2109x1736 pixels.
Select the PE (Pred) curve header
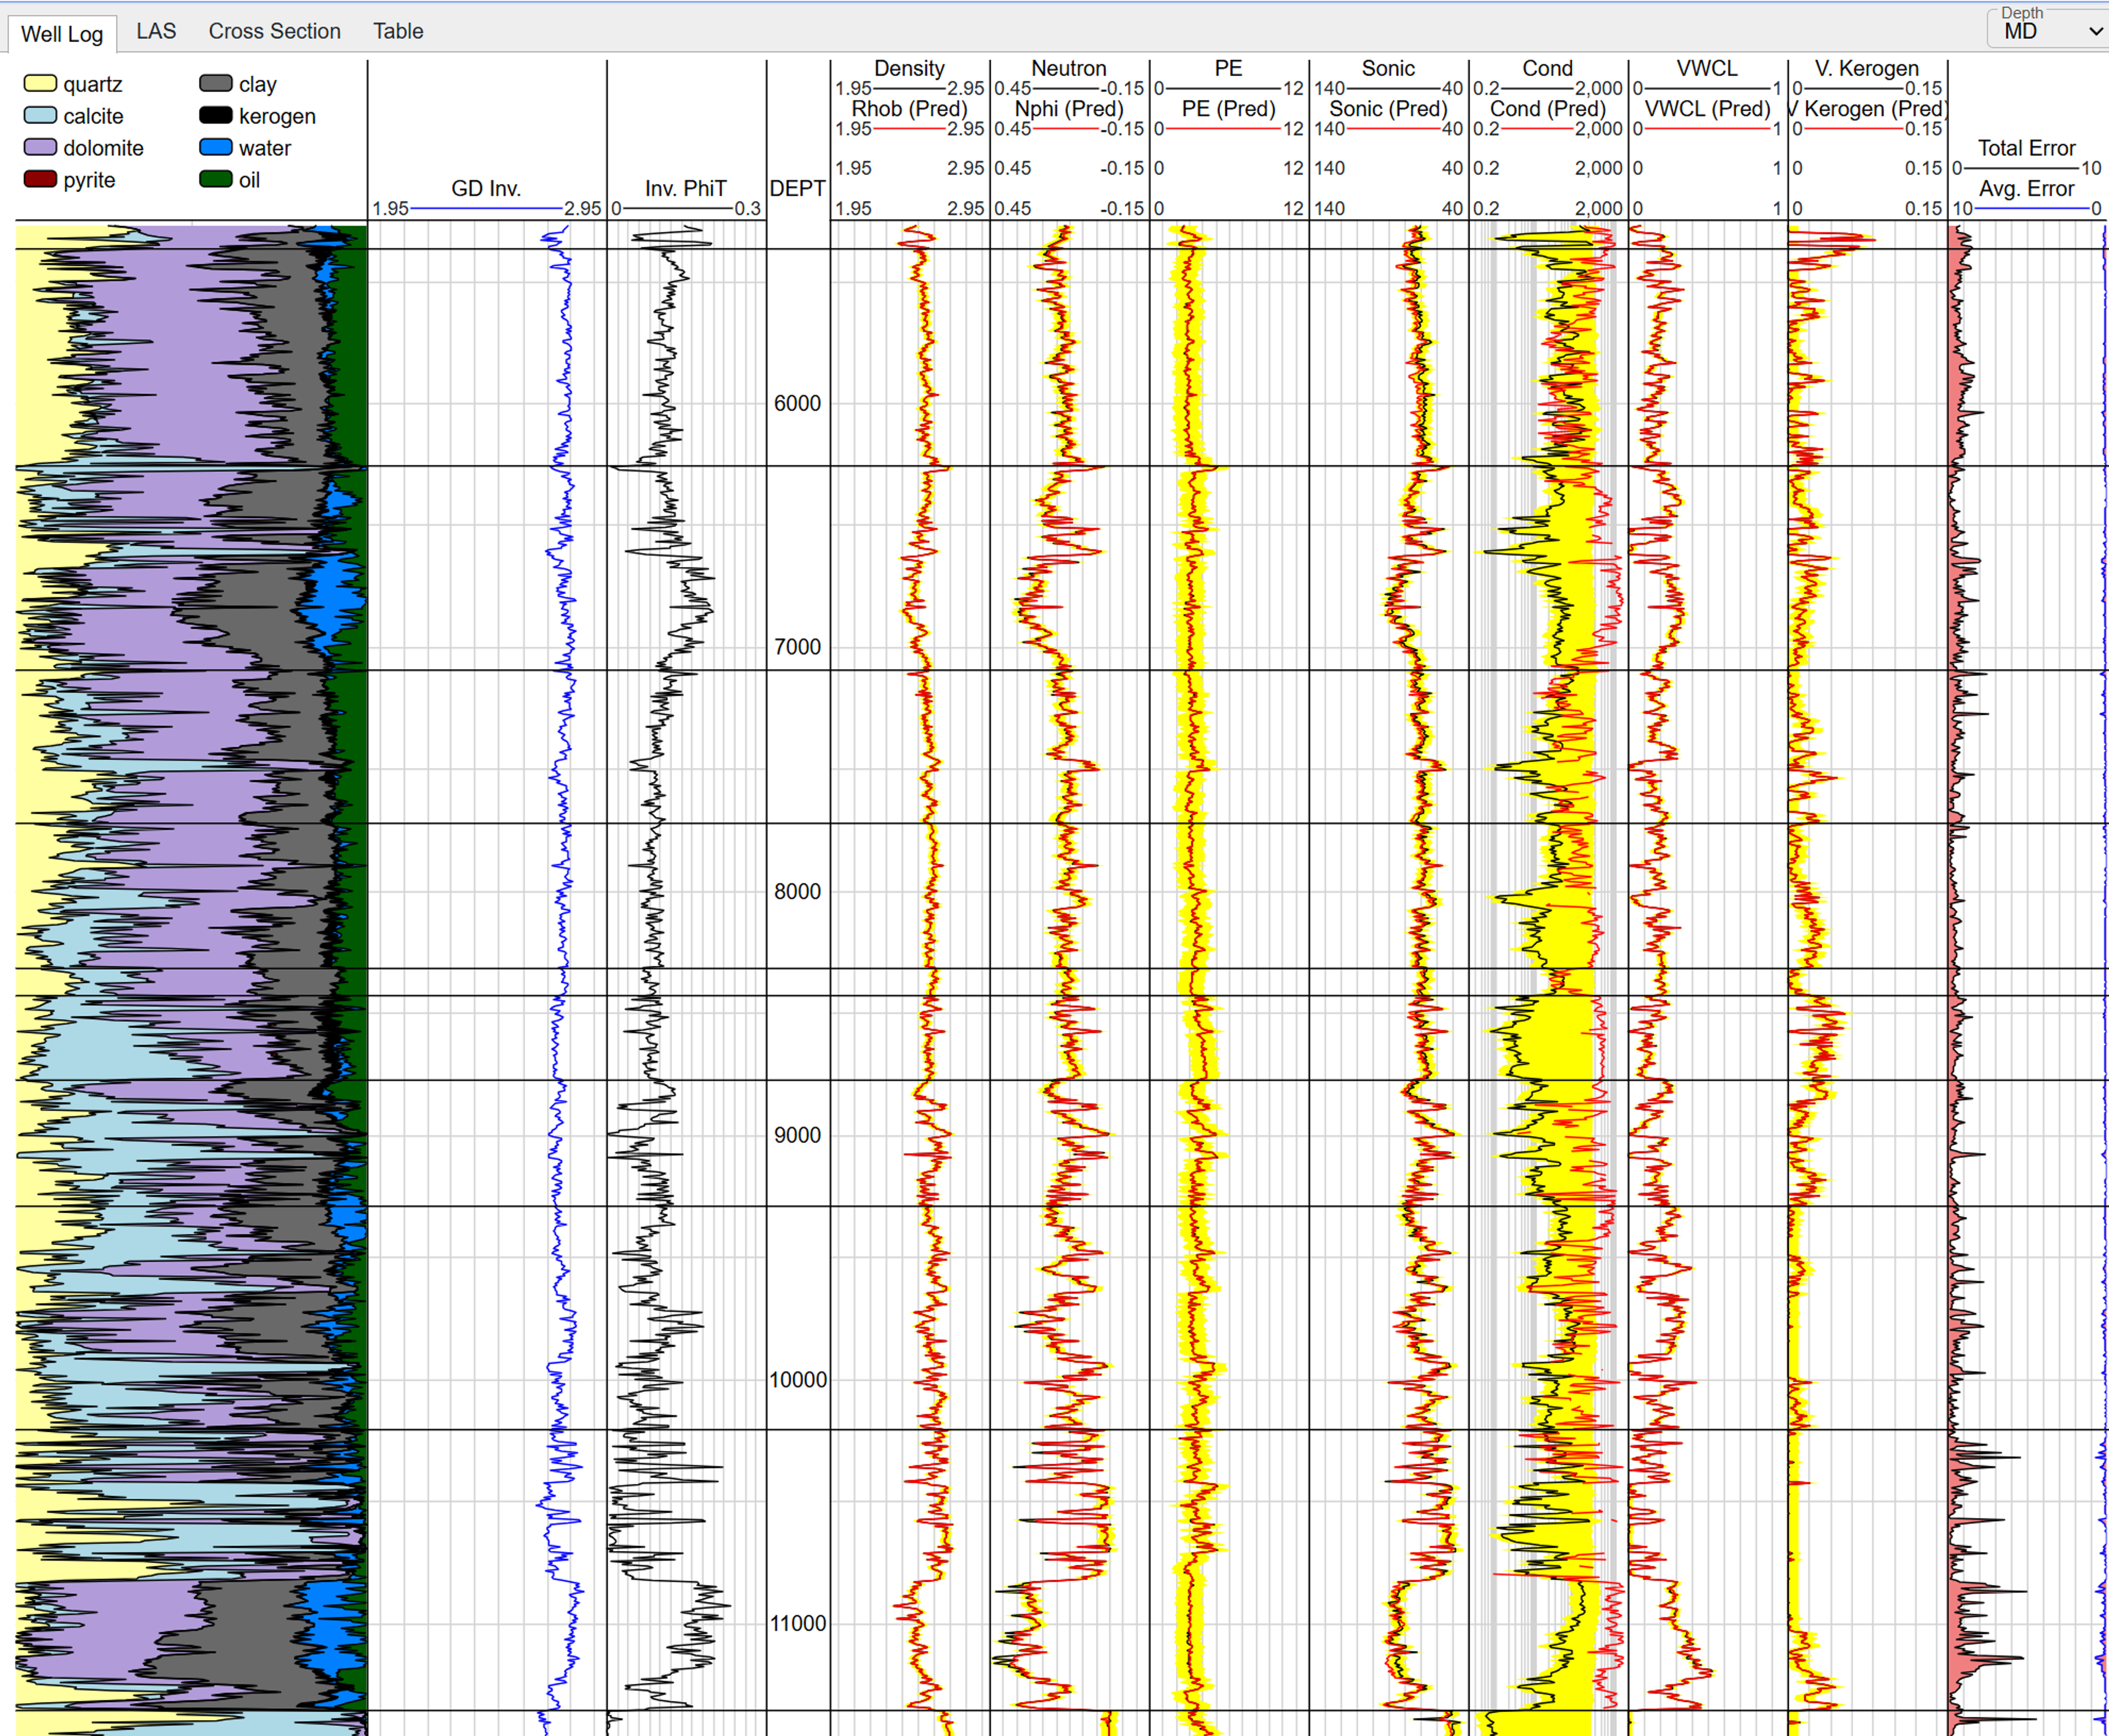tap(1229, 108)
